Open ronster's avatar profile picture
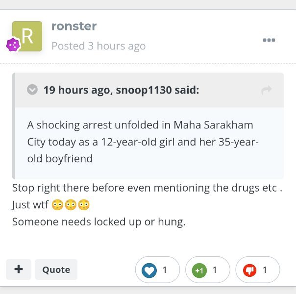Image resolution: width=296 pixels, height=294 pixels. click(x=27, y=36)
